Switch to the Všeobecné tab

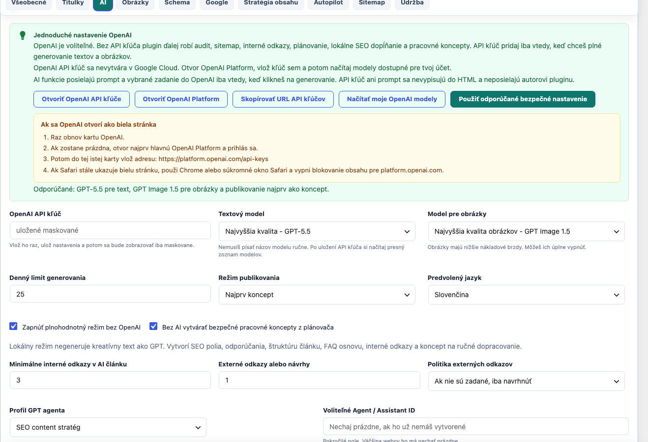click(x=29, y=3)
